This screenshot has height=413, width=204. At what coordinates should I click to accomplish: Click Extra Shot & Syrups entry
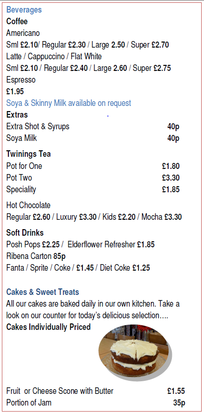point(38,126)
